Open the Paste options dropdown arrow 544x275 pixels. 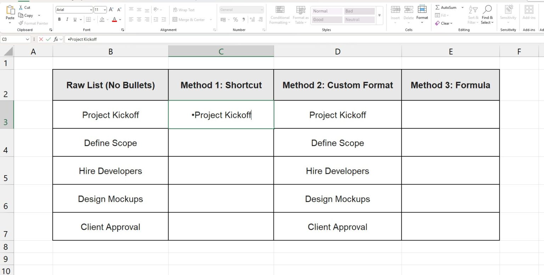point(10,23)
